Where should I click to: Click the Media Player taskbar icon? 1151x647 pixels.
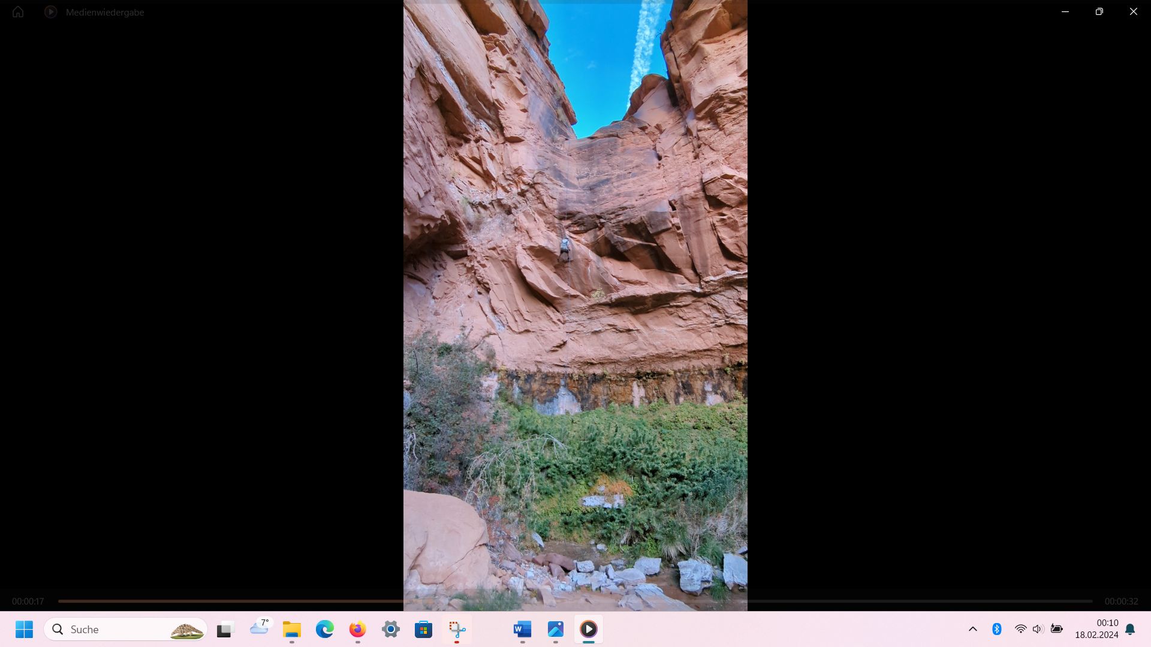pyautogui.click(x=589, y=629)
